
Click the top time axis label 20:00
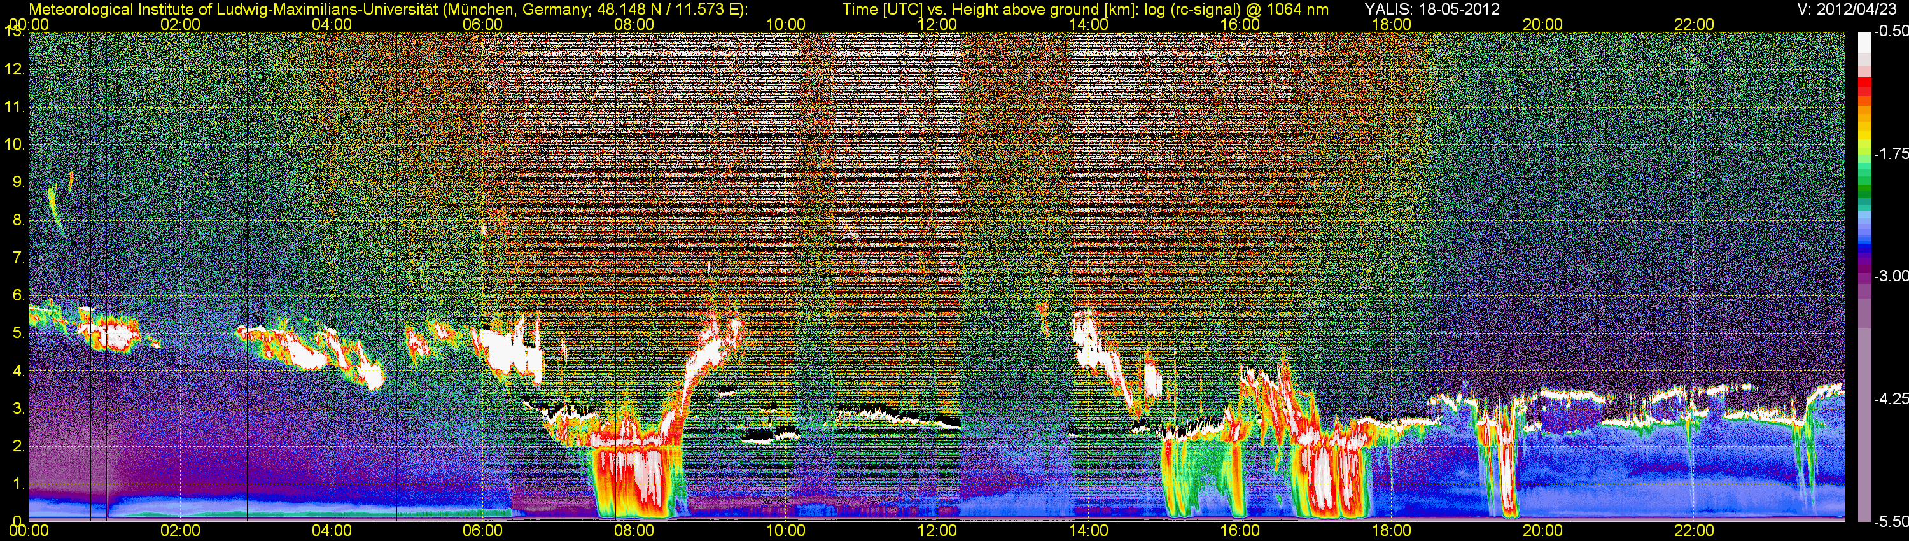tap(1543, 24)
